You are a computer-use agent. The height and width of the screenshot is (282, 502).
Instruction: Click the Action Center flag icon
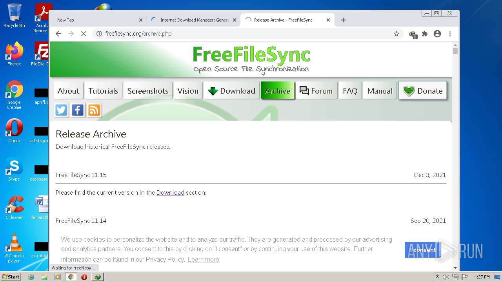[x=464, y=277]
